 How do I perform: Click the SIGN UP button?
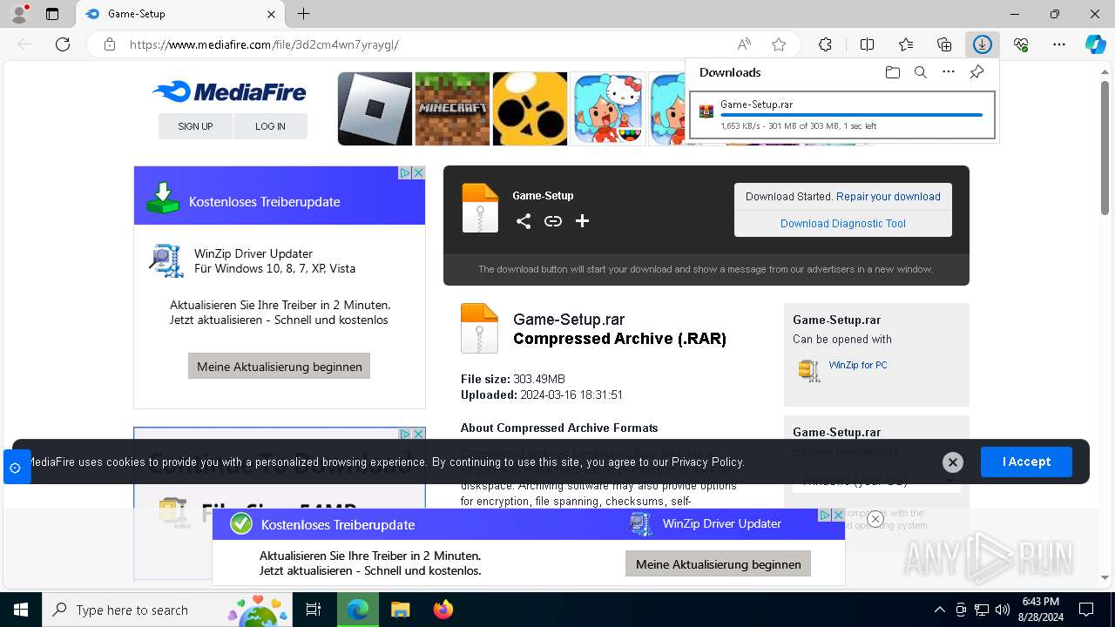[195, 126]
